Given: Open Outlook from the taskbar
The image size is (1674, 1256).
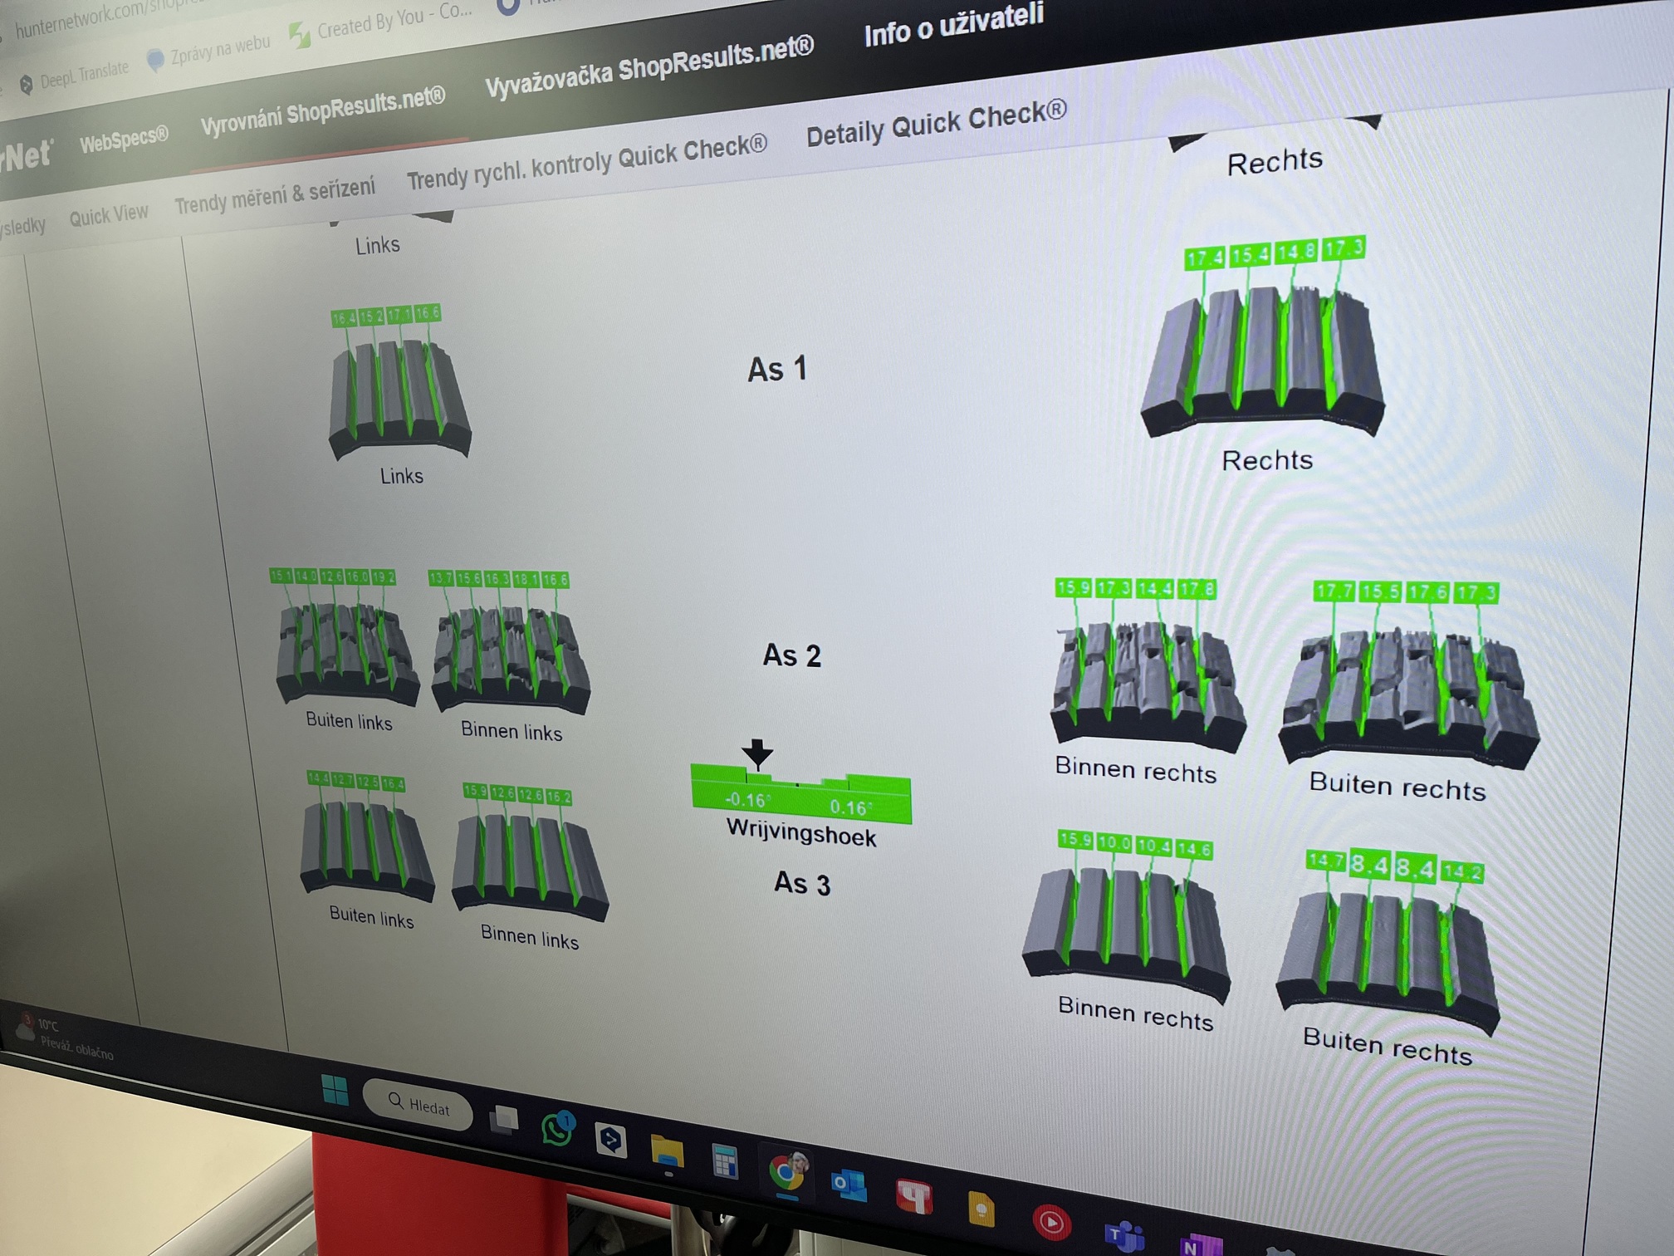Looking at the screenshot, I should (x=849, y=1185).
